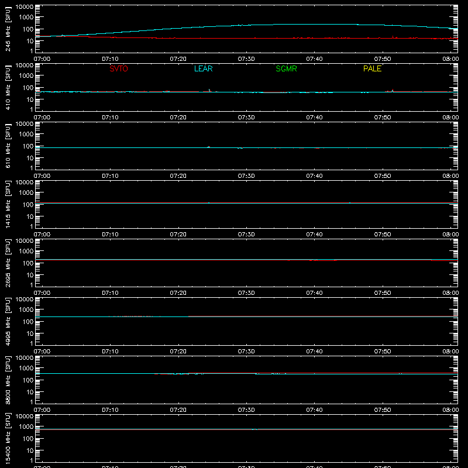Click the 10000 y-axis value of 245 MHz panel
468x468 pixels.
pos(25,7)
